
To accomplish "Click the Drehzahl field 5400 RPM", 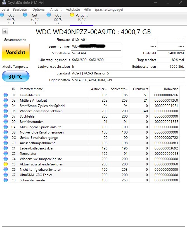I will pos(171,53).
